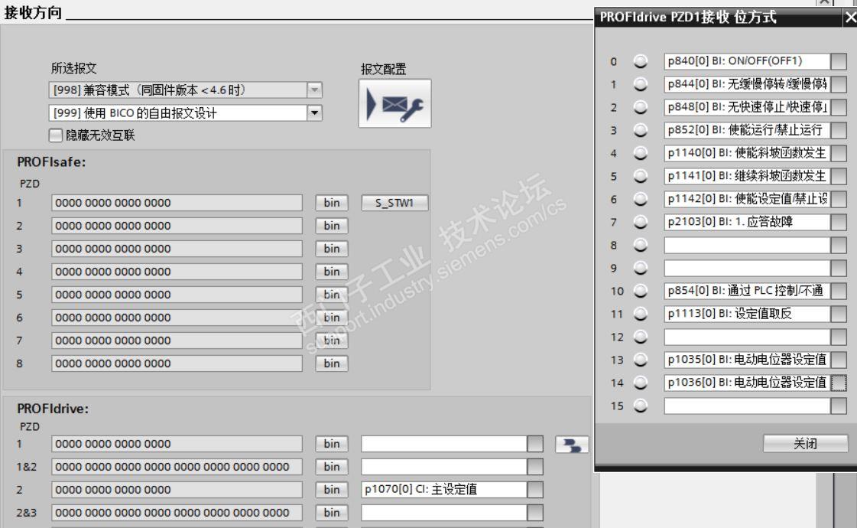Image resolution: width=857 pixels, height=528 pixels.
Task: Open the telegram configuration icon button
Action: click(394, 103)
